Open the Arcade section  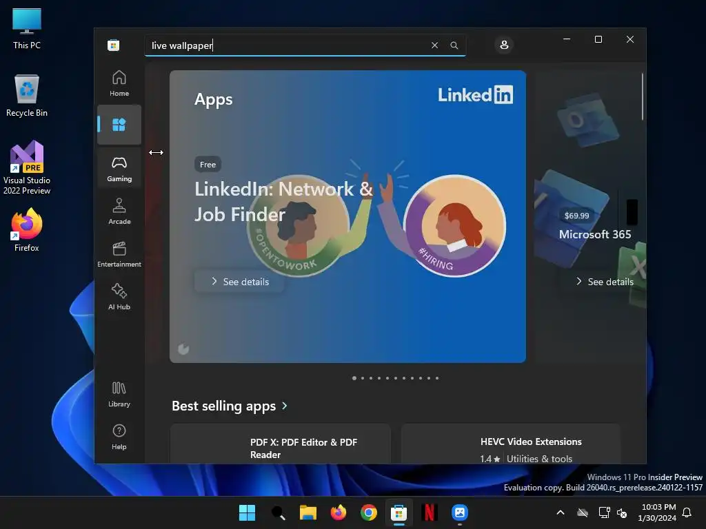(119, 211)
